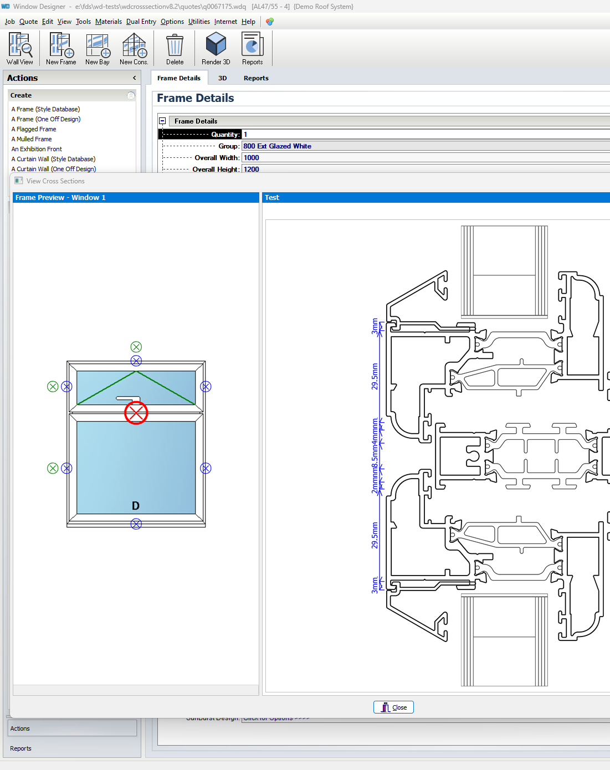This screenshot has width=610, height=770.
Task: Click the View Cross Sections window icon
Action: coord(19,181)
